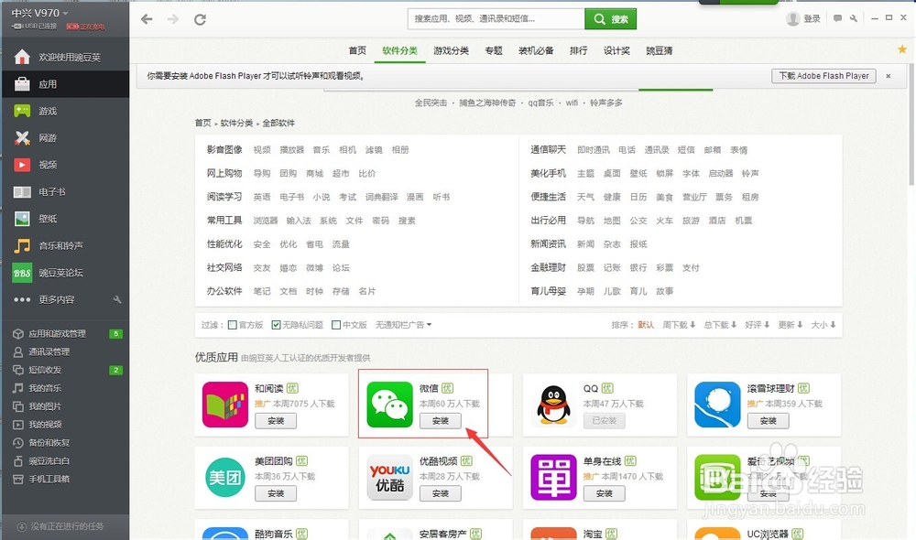Install 美团团购 with its 安装 button

point(276,493)
